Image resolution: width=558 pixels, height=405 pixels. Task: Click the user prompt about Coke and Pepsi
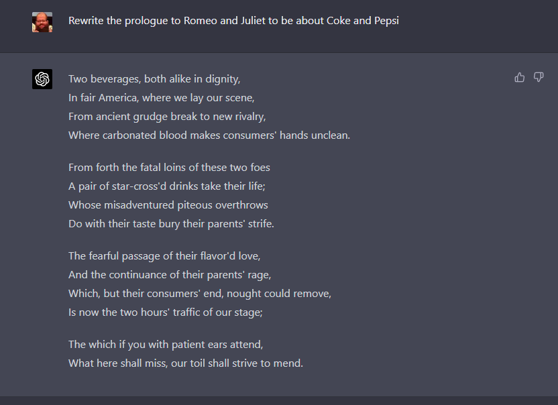233,21
